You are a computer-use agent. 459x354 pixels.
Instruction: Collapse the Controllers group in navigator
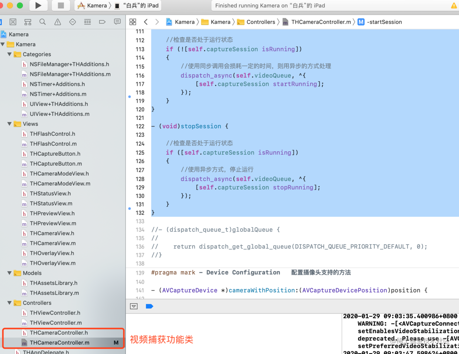(x=9, y=303)
